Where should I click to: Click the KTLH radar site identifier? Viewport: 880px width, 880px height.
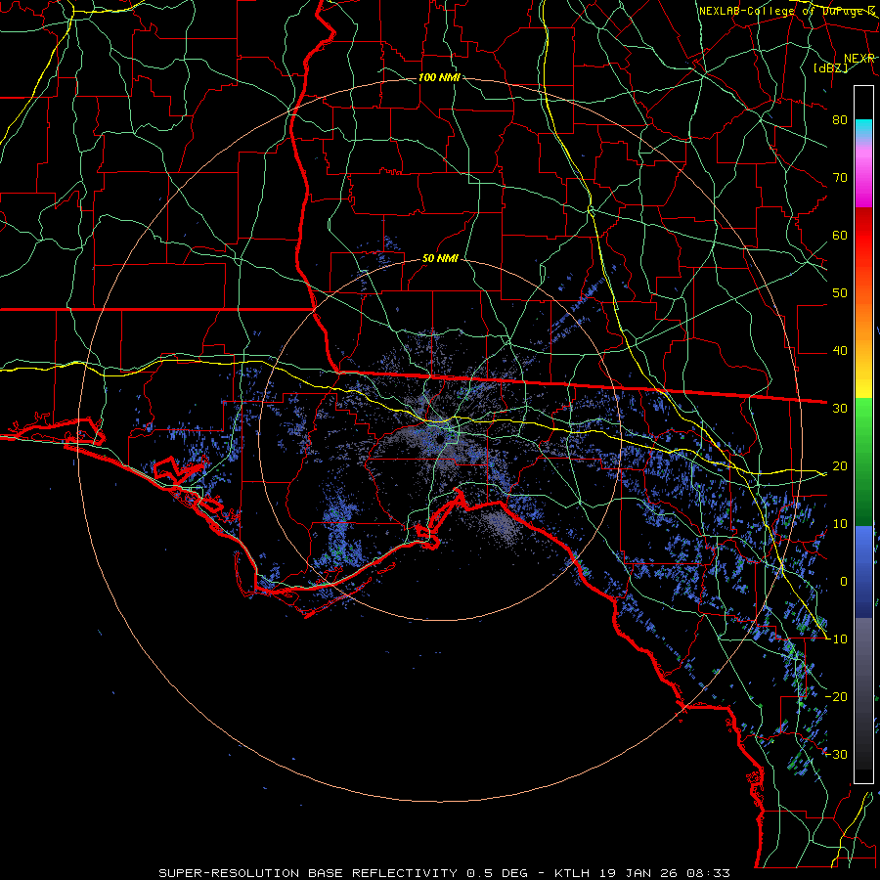click(571, 873)
